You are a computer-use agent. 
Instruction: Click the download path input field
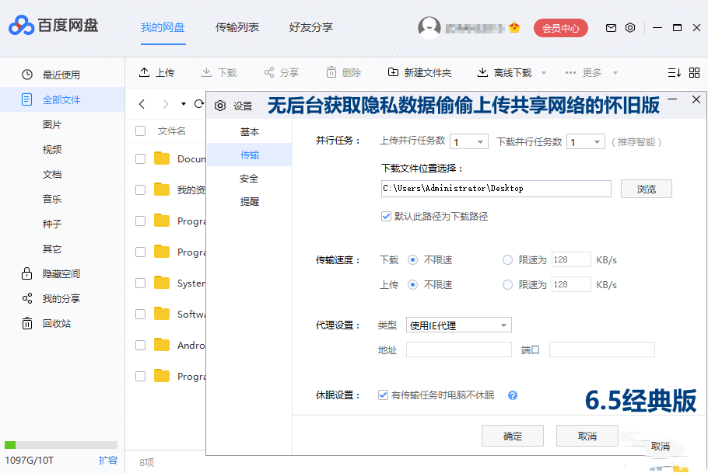coord(496,189)
